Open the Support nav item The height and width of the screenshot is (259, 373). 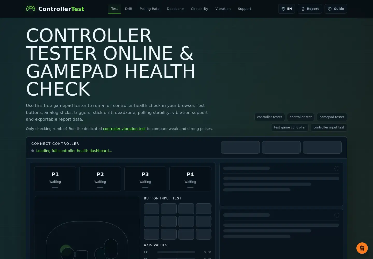click(x=245, y=9)
